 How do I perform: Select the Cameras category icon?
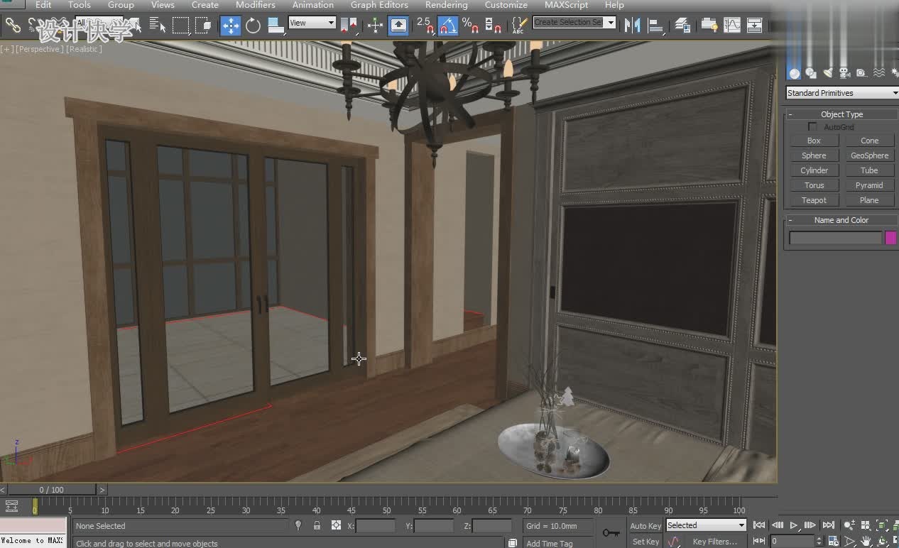(844, 73)
